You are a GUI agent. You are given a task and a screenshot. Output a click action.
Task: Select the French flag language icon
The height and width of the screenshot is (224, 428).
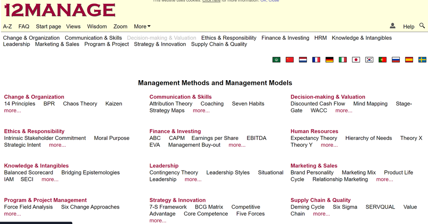[x=316, y=60]
